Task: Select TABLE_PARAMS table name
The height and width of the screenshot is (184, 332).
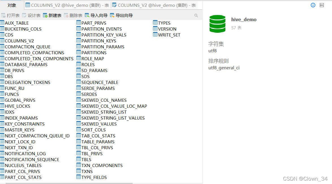Action: (x=98, y=142)
